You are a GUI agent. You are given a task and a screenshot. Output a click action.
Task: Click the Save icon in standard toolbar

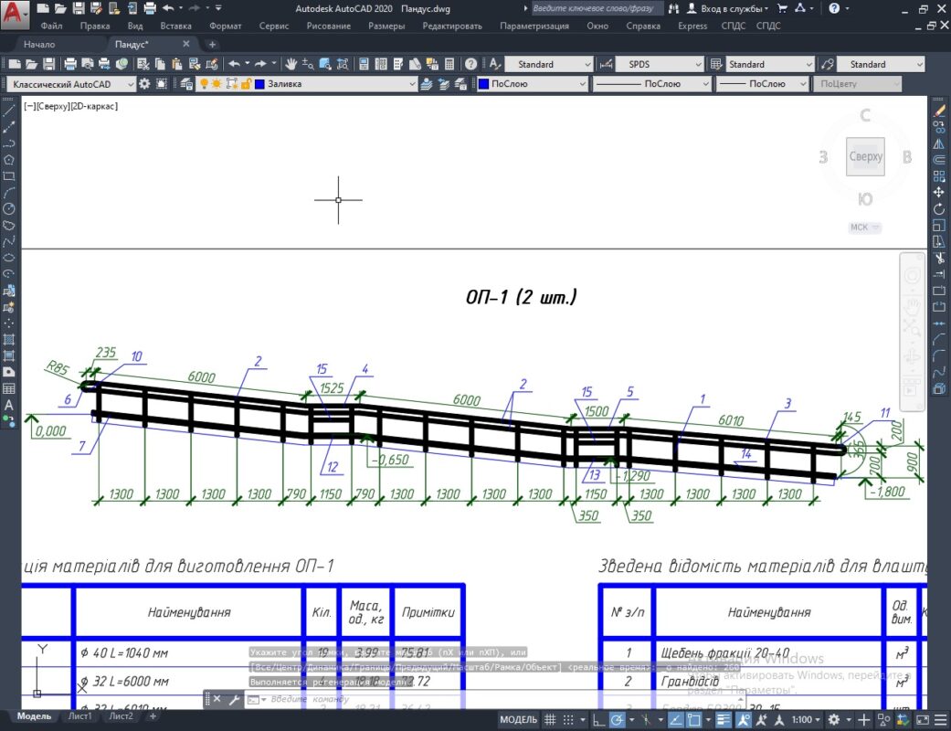click(x=49, y=64)
